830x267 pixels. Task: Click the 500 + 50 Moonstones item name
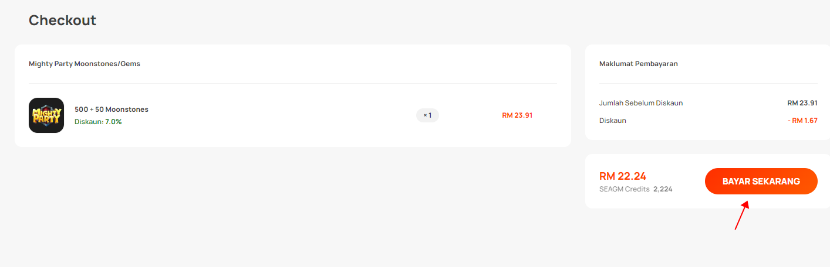(x=112, y=109)
